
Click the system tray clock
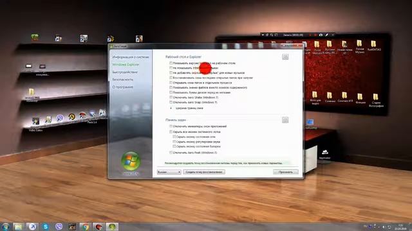point(400,227)
